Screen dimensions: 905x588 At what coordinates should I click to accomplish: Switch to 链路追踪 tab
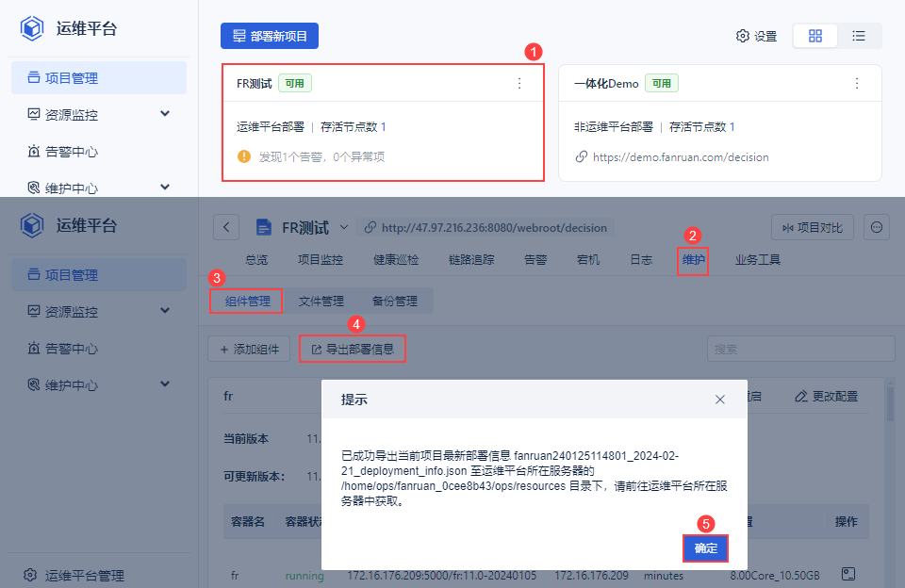pyautogui.click(x=471, y=260)
